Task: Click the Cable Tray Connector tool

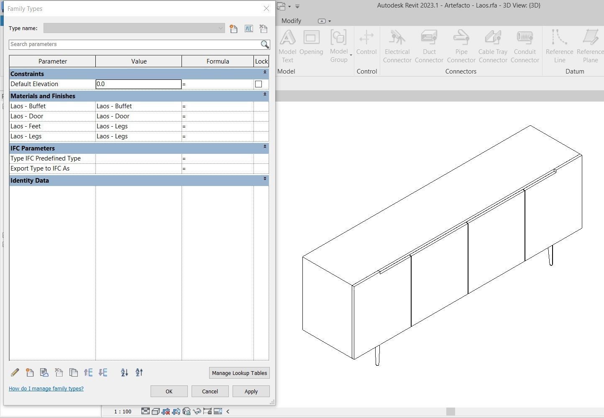Action: (x=493, y=46)
